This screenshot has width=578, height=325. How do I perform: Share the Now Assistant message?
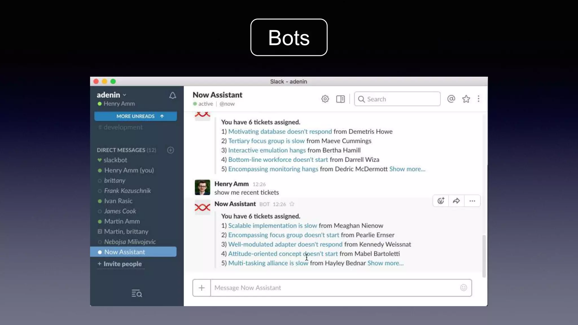[456, 201]
